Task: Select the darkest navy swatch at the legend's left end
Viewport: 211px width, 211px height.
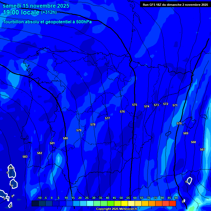Action: [35, 203]
